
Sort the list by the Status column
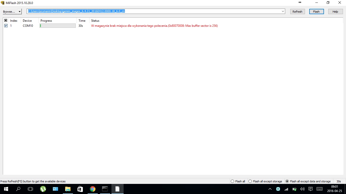tap(95, 21)
